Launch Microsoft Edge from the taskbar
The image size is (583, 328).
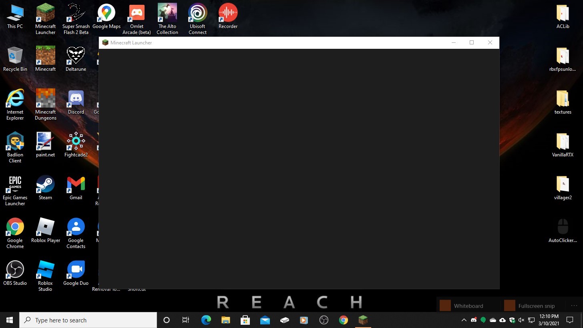(206, 320)
